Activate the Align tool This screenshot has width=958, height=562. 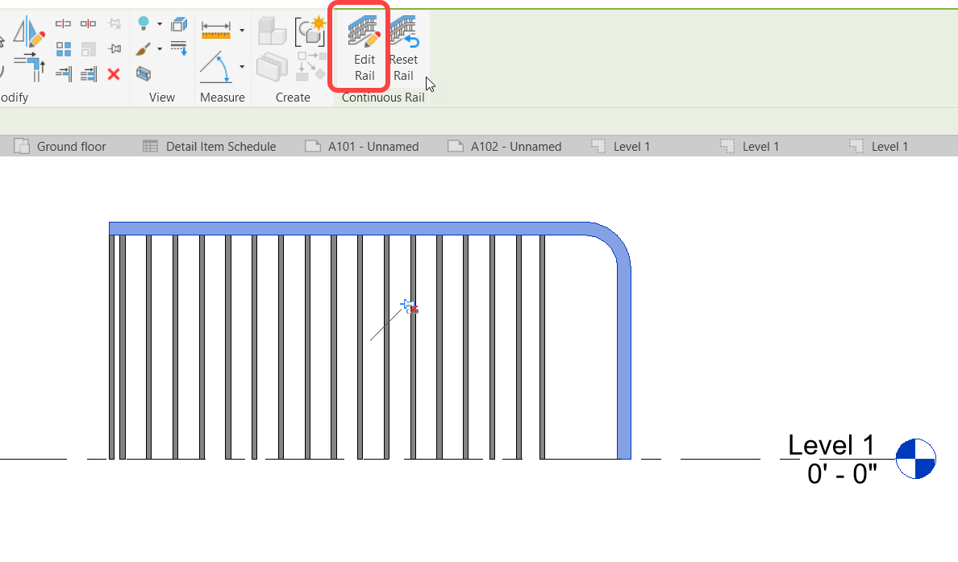coord(63,75)
